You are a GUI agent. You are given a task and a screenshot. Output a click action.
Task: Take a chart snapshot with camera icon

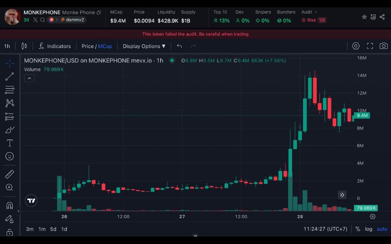coord(384,46)
